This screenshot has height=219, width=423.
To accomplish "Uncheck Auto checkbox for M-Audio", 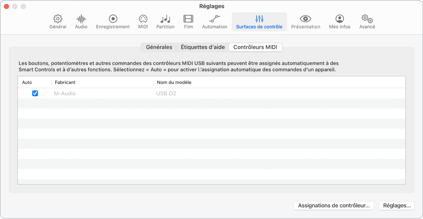I will (35, 94).
